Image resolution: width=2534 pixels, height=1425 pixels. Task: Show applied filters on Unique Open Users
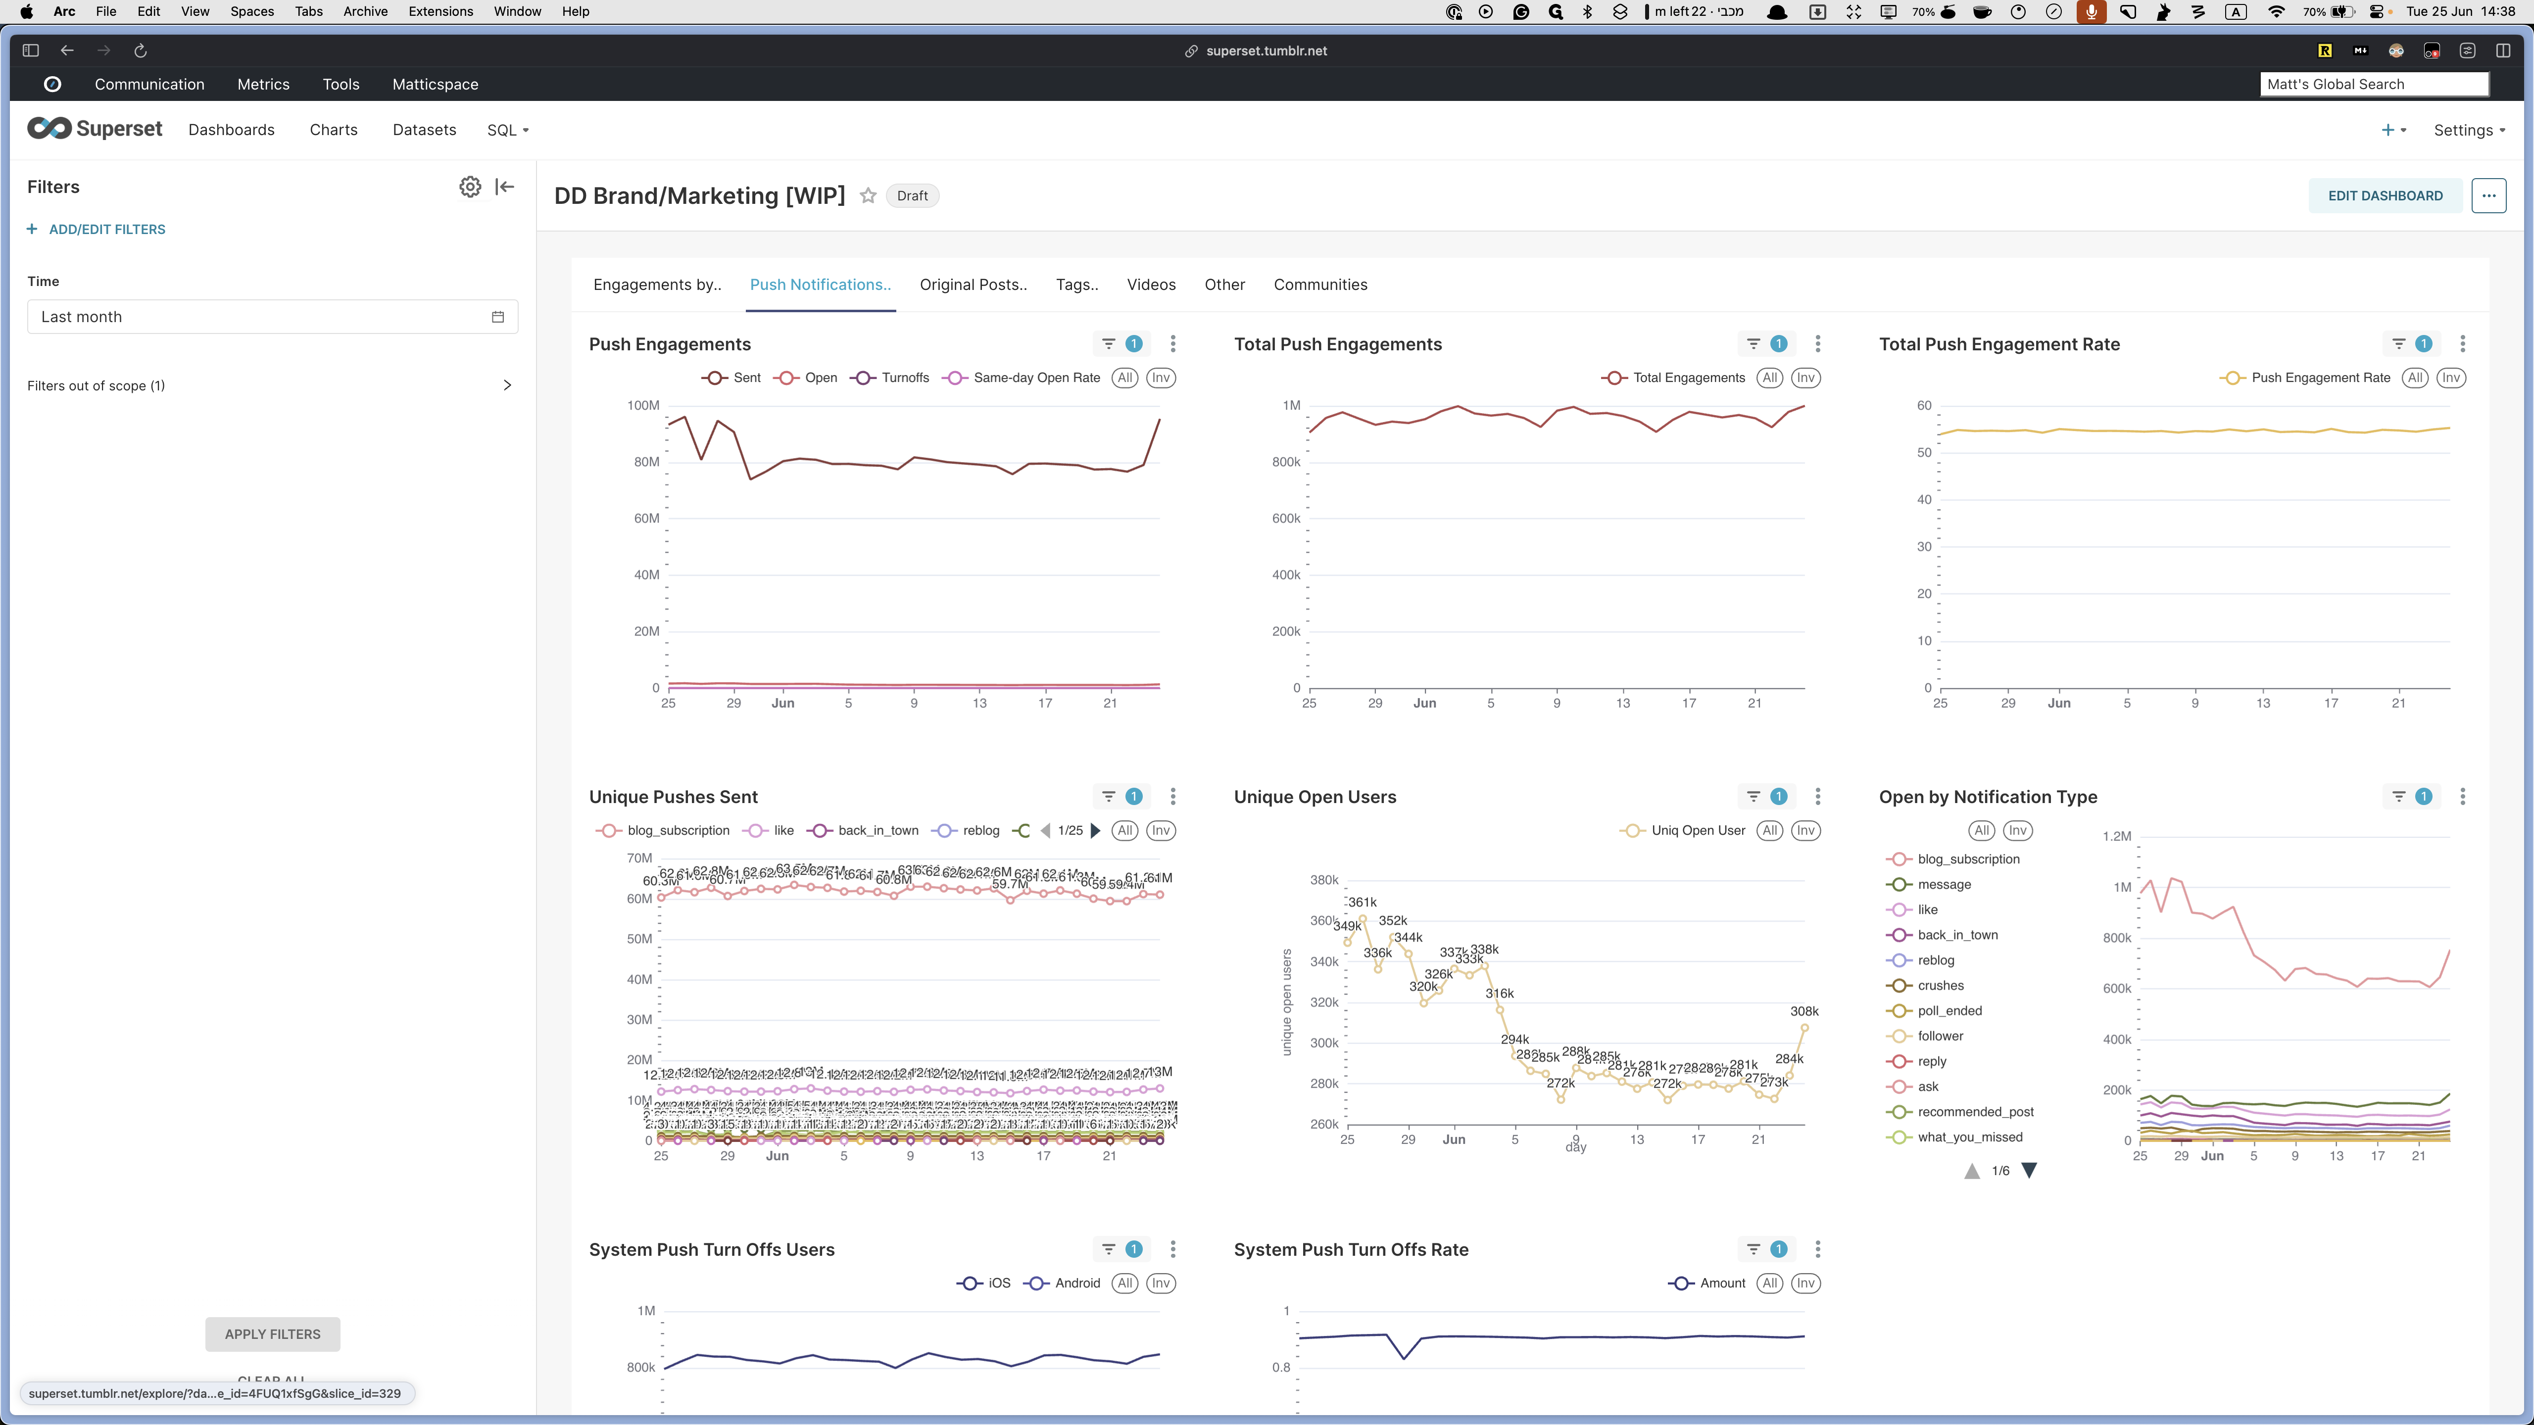click(x=1767, y=797)
